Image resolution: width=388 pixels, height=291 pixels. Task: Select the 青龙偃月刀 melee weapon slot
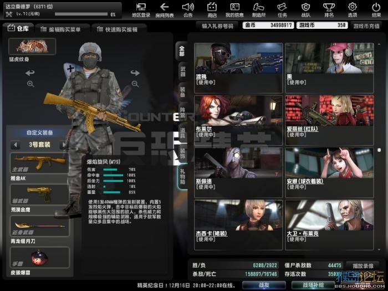coord(39,226)
